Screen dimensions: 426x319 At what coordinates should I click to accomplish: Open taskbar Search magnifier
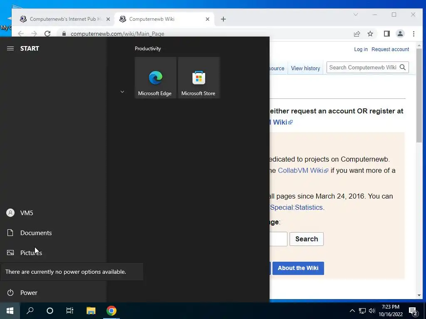[x=30, y=311]
